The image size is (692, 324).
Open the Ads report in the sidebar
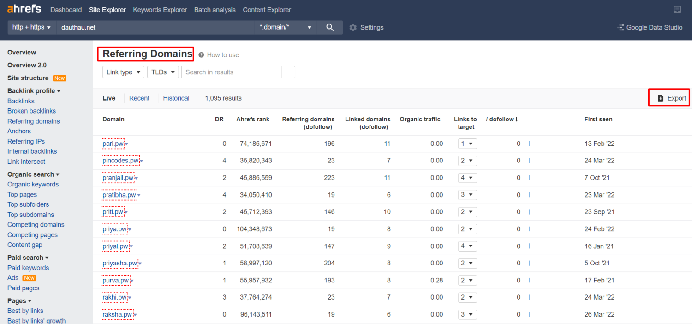pyautogui.click(x=13, y=278)
